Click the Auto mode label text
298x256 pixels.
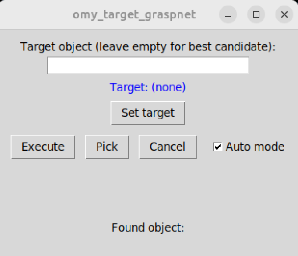click(255, 147)
